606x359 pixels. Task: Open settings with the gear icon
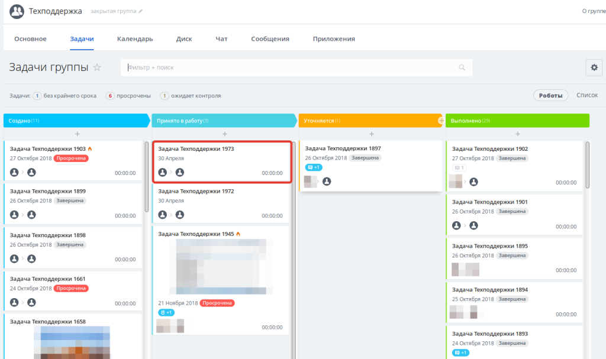click(x=594, y=67)
